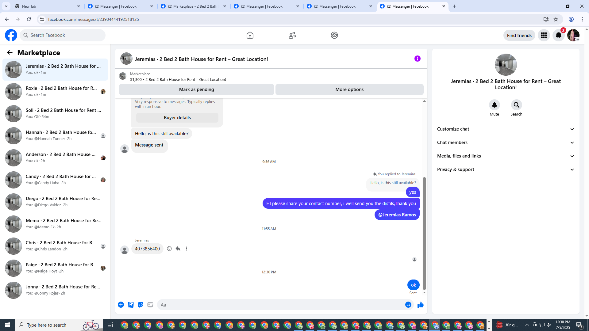This screenshot has height=331, width=589.
Task: Toggle the conversation information panel
Action: (417, 59)
